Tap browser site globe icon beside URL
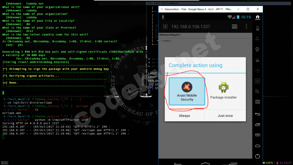Image resolution: width=293 pixels, height=165 pixels. [x=165, y=26]
